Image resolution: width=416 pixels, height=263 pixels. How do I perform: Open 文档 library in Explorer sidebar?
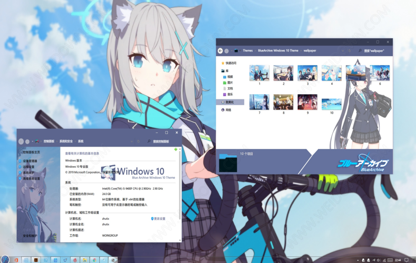point(228,88)
